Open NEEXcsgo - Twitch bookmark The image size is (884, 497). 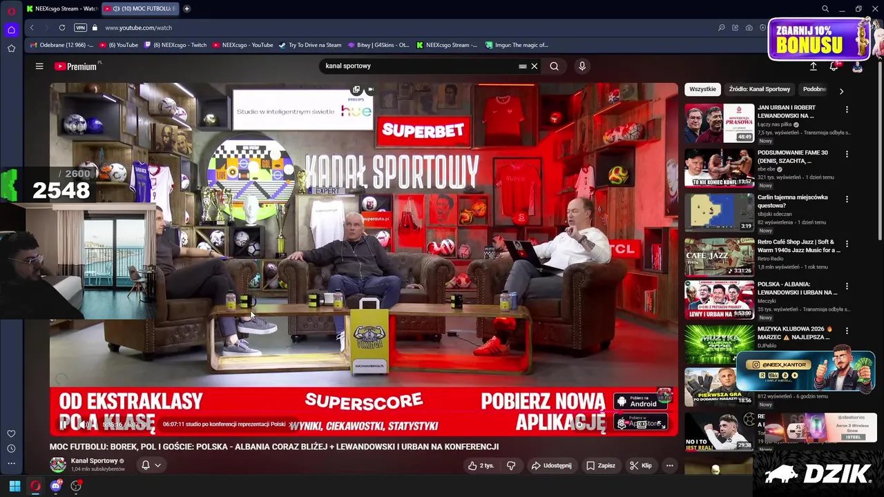[175, 45]
